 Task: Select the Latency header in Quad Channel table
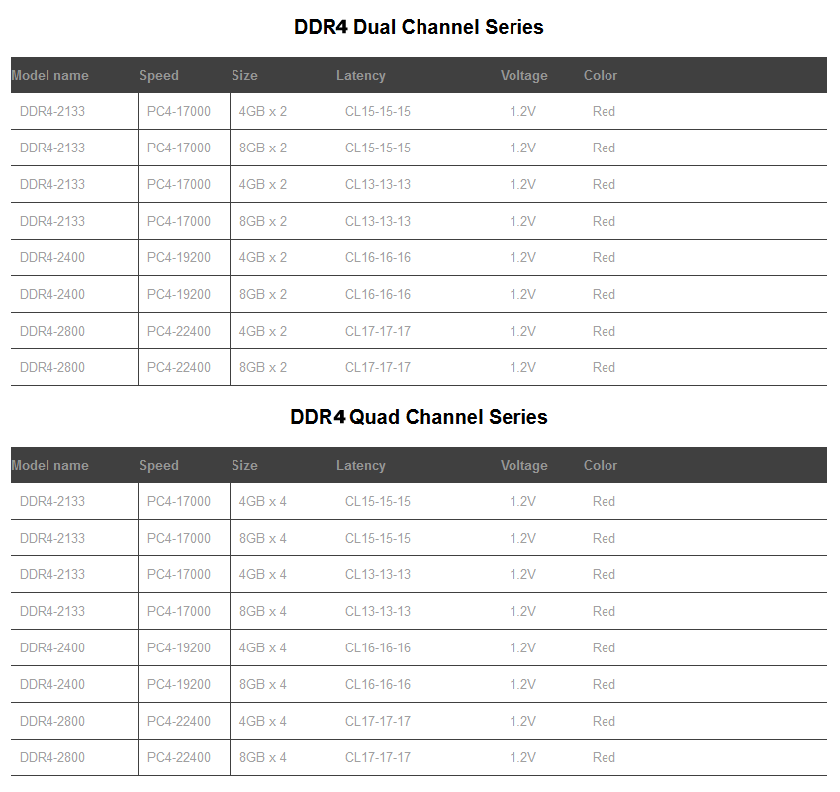tap(361, 465)
